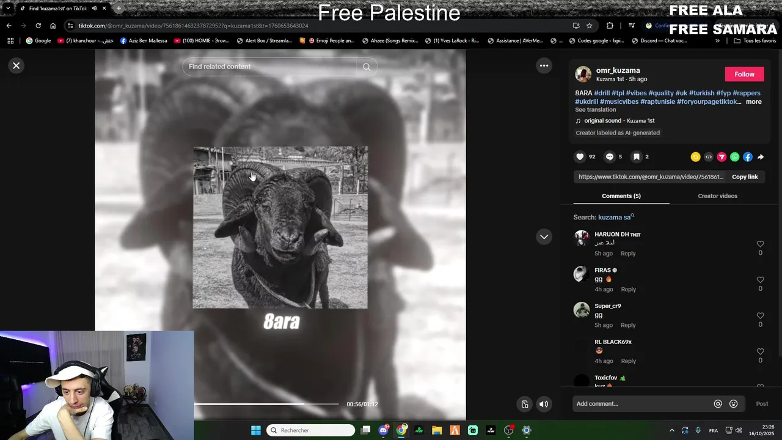Open comments via speech bubble icon
This screenshot has width=782, height=440.
pos(609,157)
